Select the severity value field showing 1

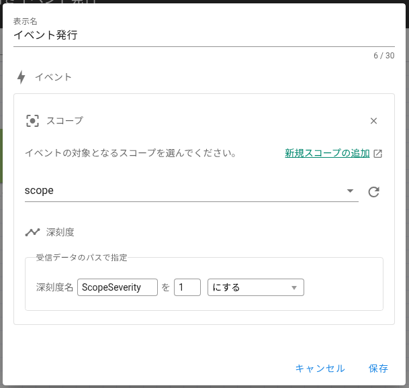coord(187,287)
